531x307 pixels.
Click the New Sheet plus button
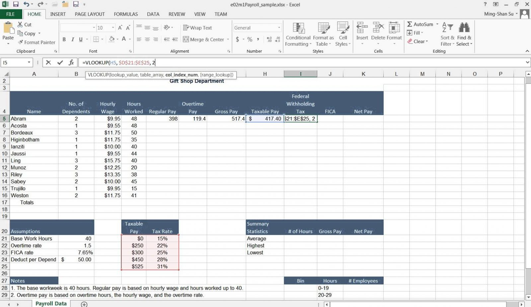[x=83, y=303]
